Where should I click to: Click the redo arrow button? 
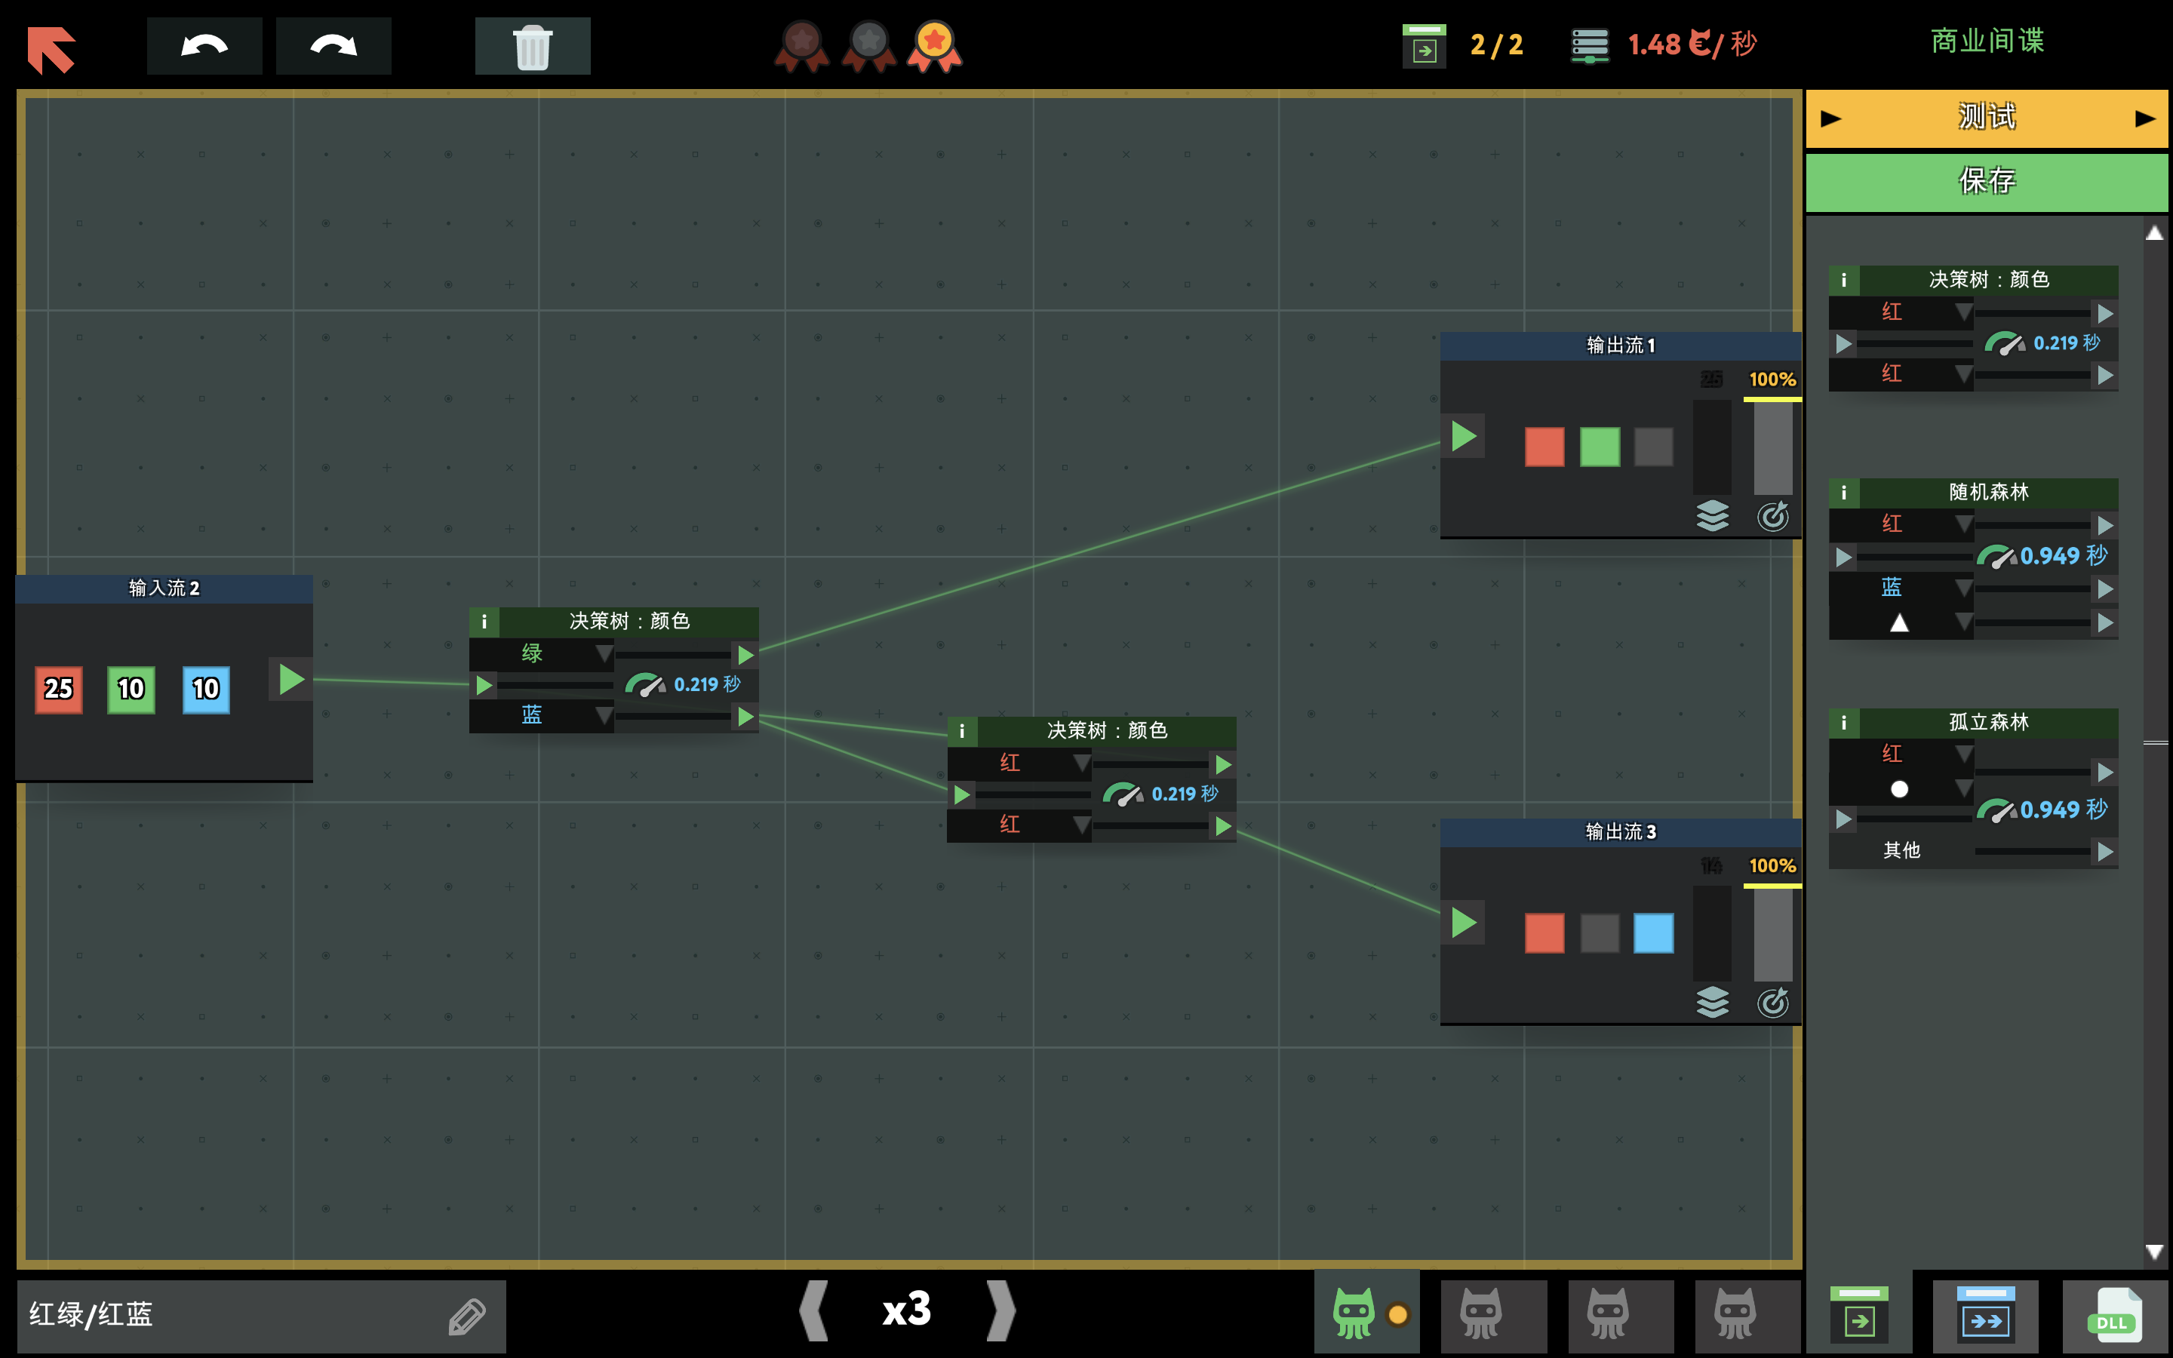pos(333,46)
